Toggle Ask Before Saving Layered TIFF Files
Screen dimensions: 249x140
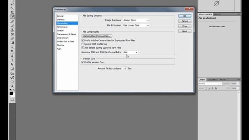coord(82,47)
